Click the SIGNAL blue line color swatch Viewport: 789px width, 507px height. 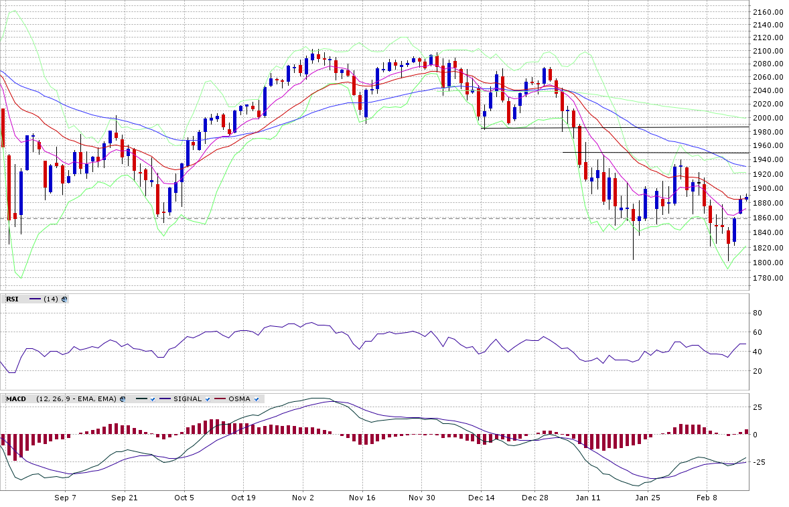click(165, 399)
